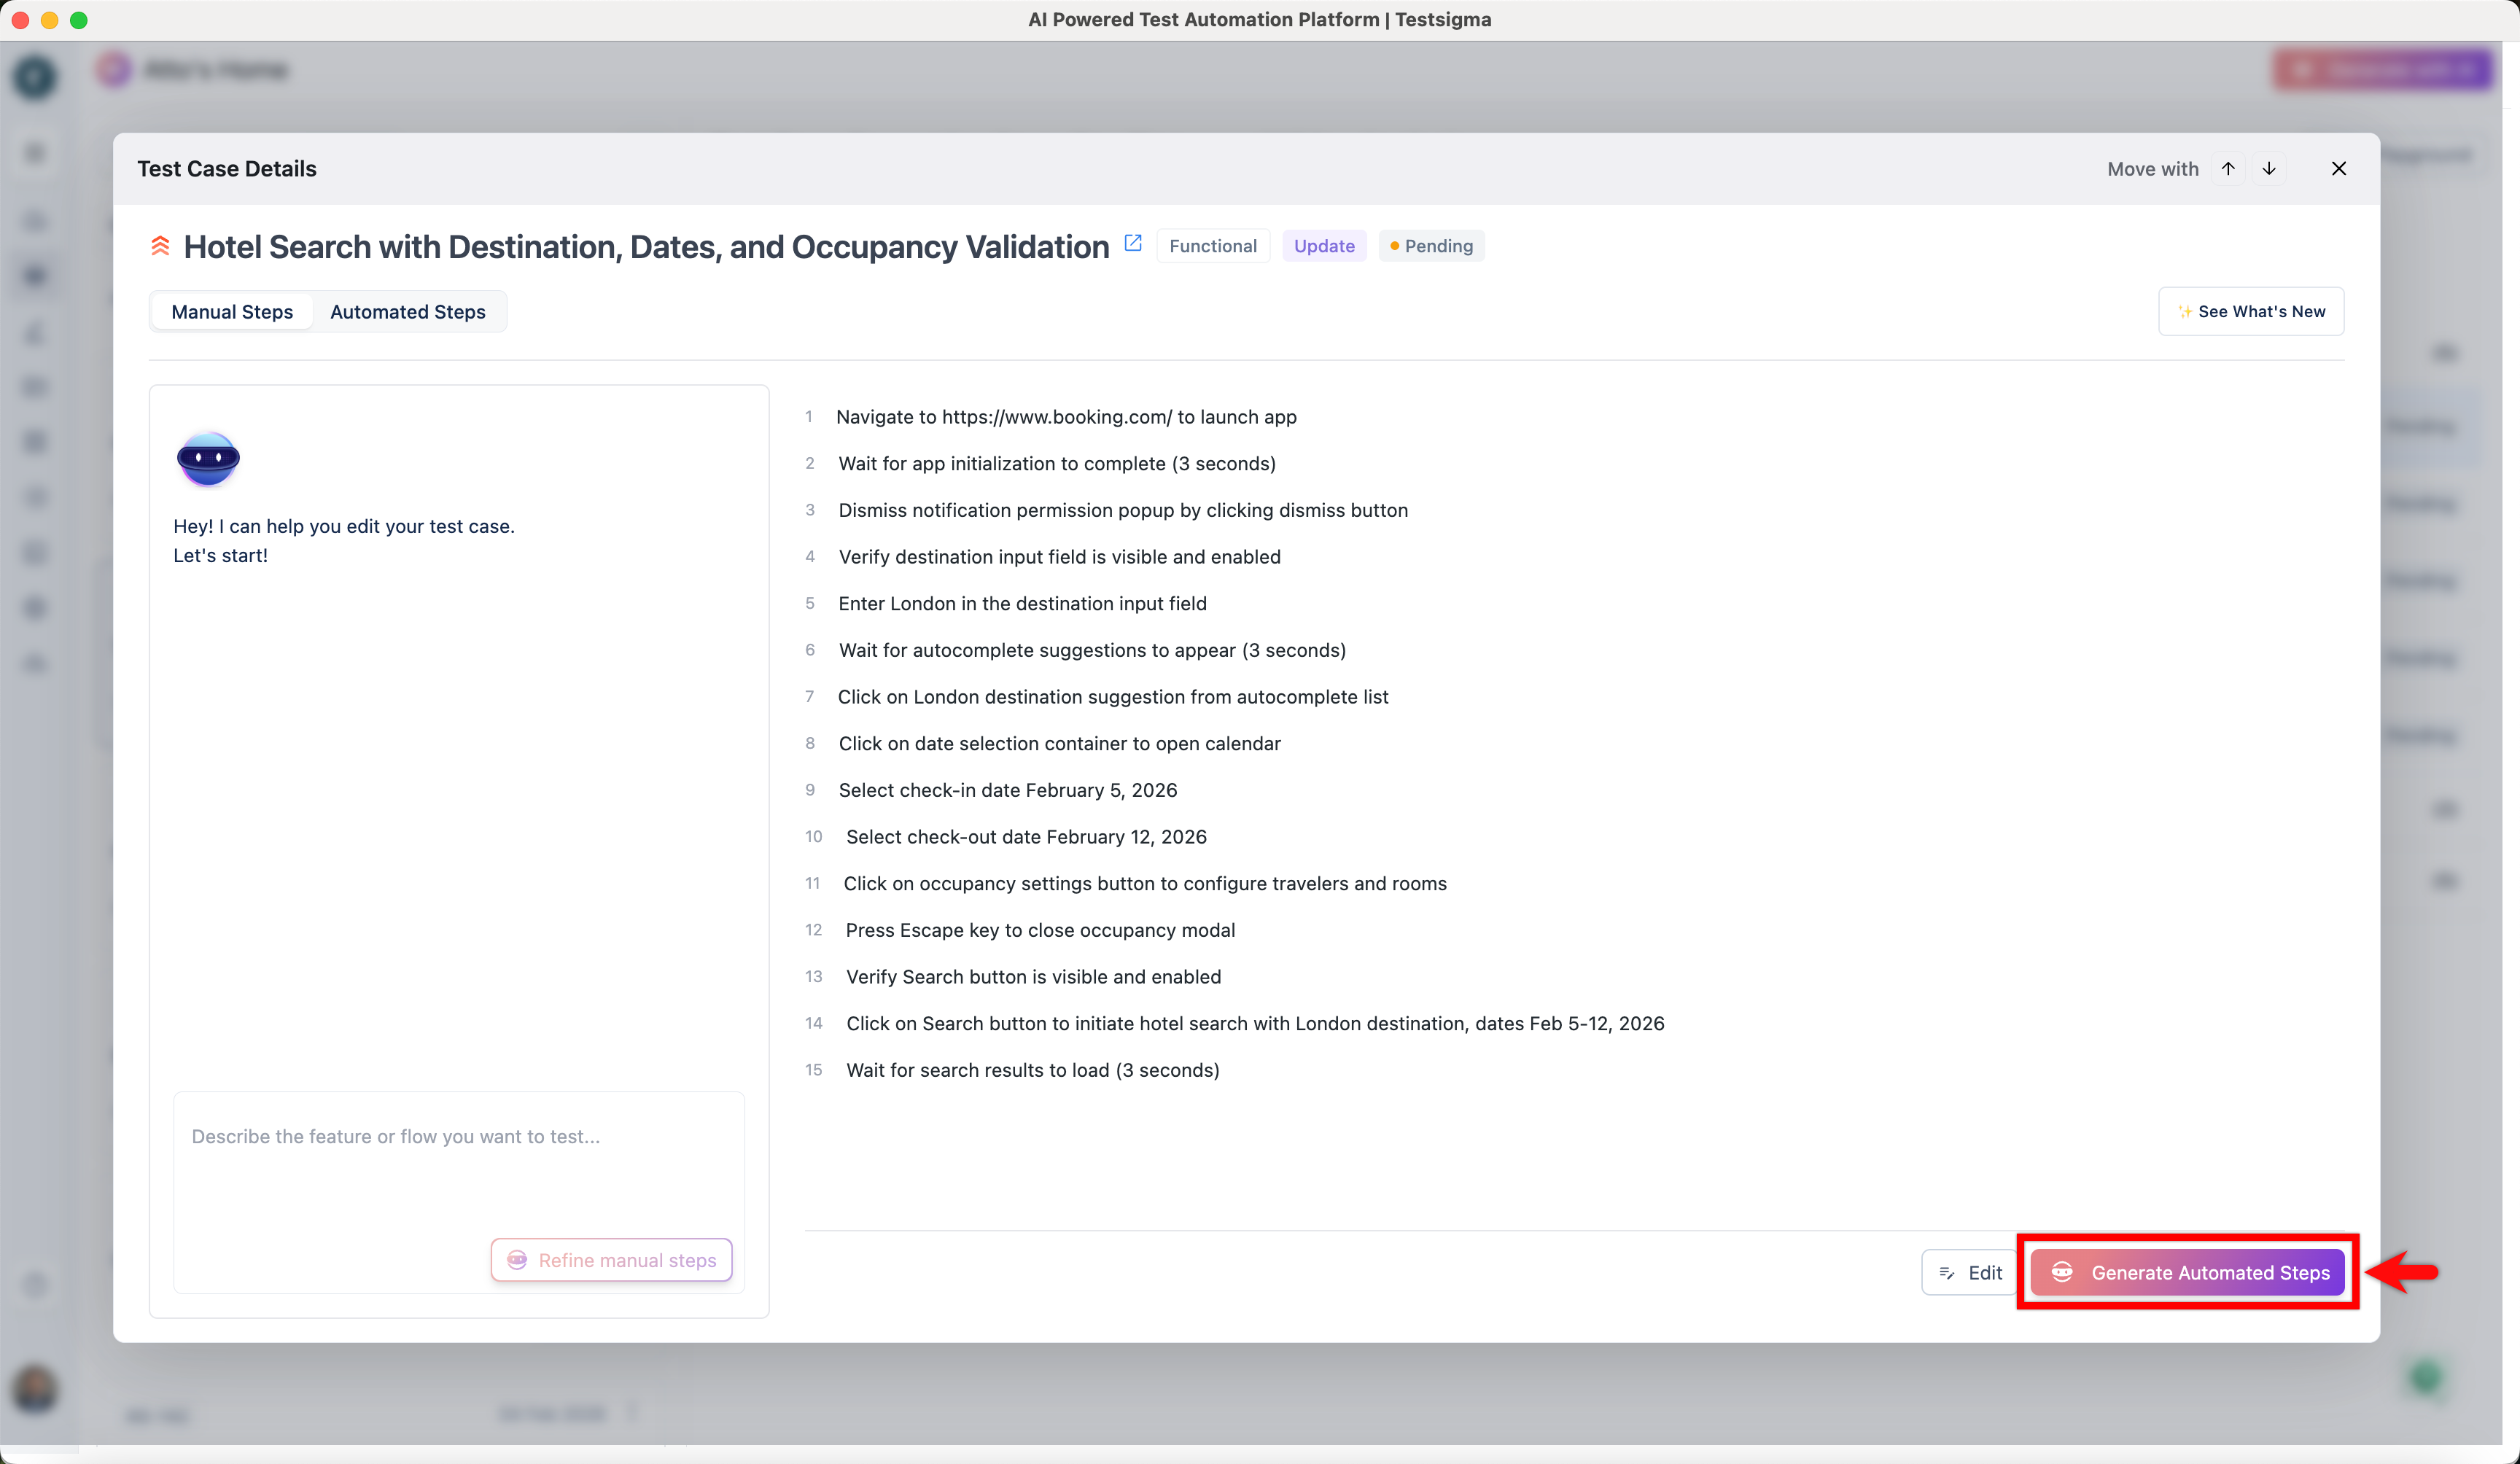Screen dimensions: 2520x1464
Task: Click the test case title text
Action: [646, 247]
